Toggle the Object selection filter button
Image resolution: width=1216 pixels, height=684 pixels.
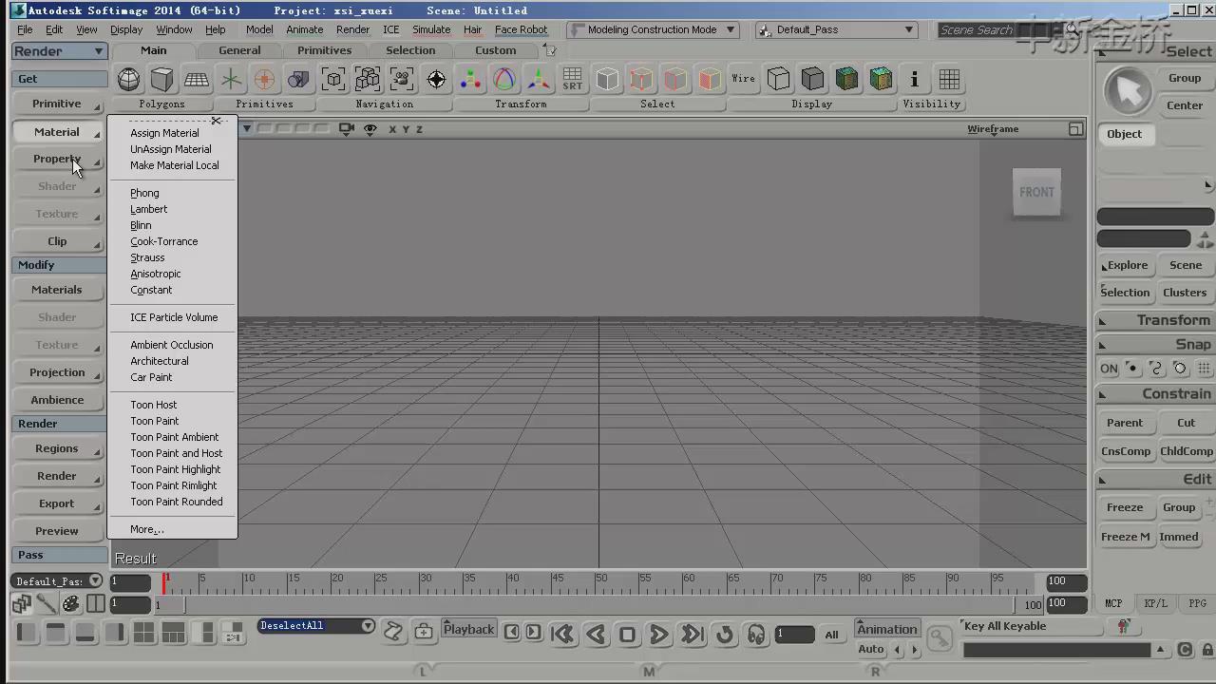[x=1125, y=134]
